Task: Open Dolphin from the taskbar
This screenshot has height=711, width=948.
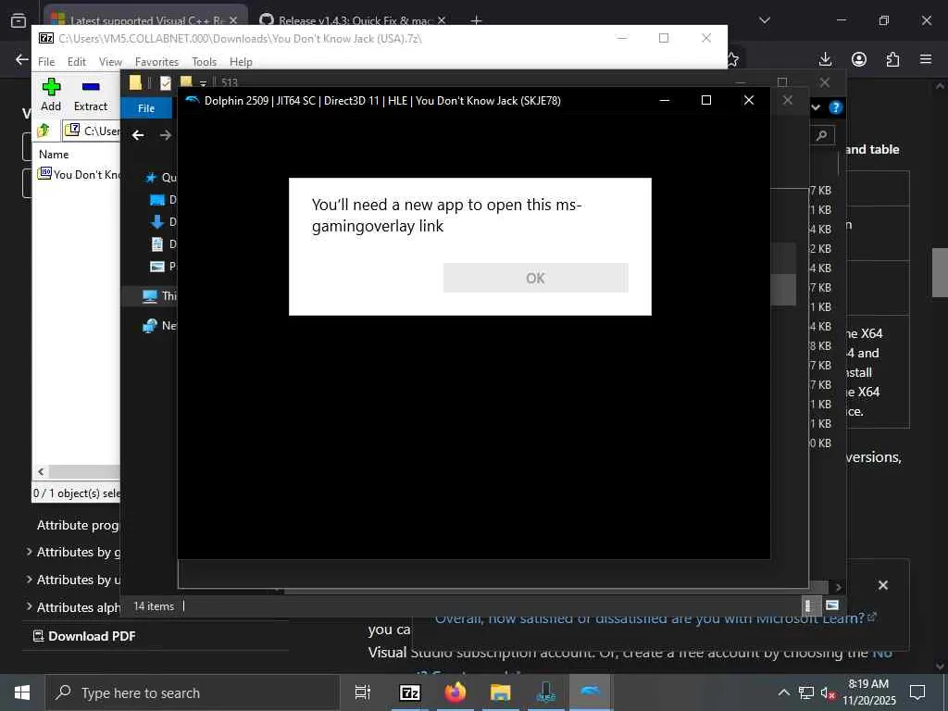Action: pyautogui.click(x=591, y=692)
